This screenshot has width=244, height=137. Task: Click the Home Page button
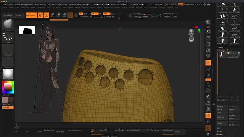(8, 15)
